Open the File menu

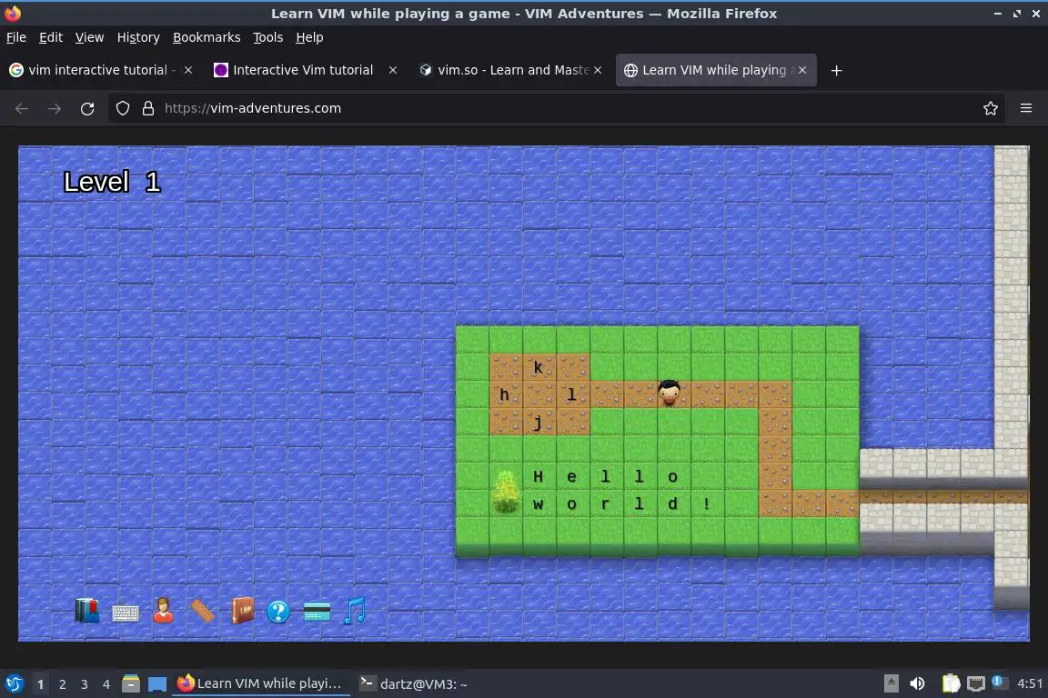[x=16, y=37]
